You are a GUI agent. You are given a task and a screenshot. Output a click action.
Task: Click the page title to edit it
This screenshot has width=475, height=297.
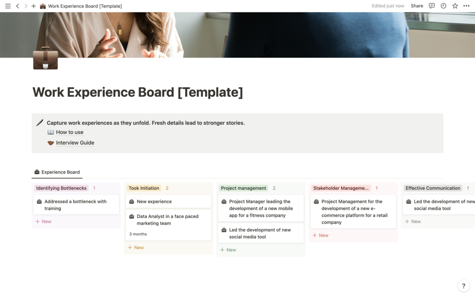pyautogui.click(x=137, y=92)
